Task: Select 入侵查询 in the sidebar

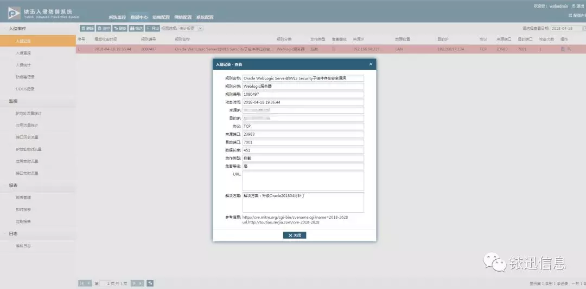Action: tap(38, 53)
